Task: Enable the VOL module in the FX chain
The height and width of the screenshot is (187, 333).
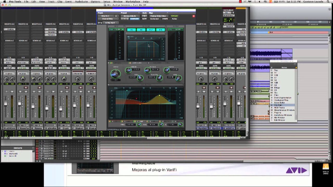Action: (131, 30)
